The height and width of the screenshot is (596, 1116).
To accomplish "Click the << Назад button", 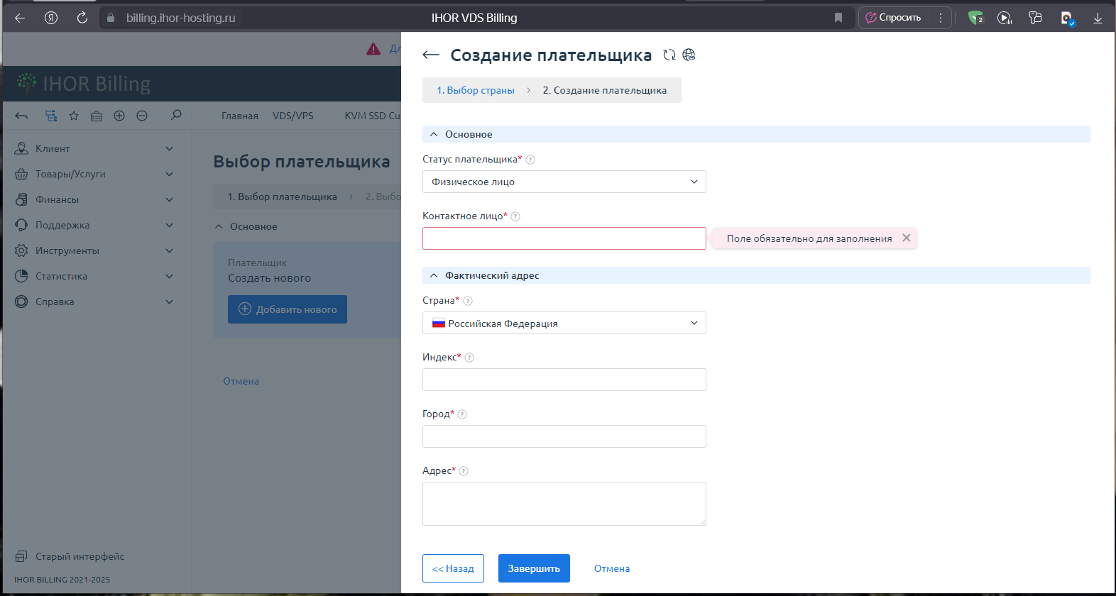I will pyautogui.click(x=453, y=568).
